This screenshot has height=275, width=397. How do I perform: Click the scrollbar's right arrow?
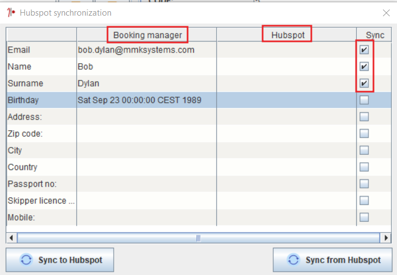click(386, 238)
